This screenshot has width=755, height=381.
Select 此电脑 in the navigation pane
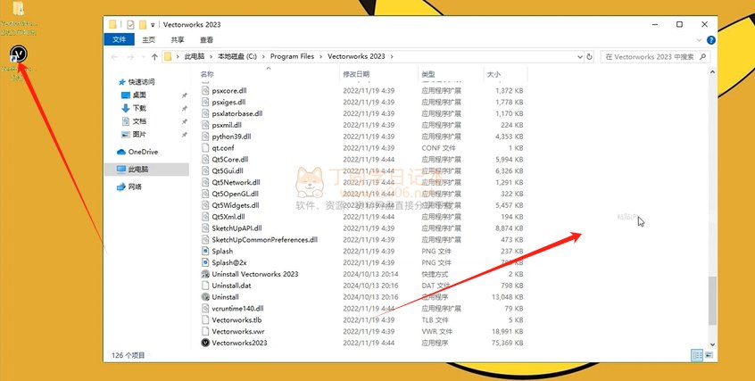(138, 170)
